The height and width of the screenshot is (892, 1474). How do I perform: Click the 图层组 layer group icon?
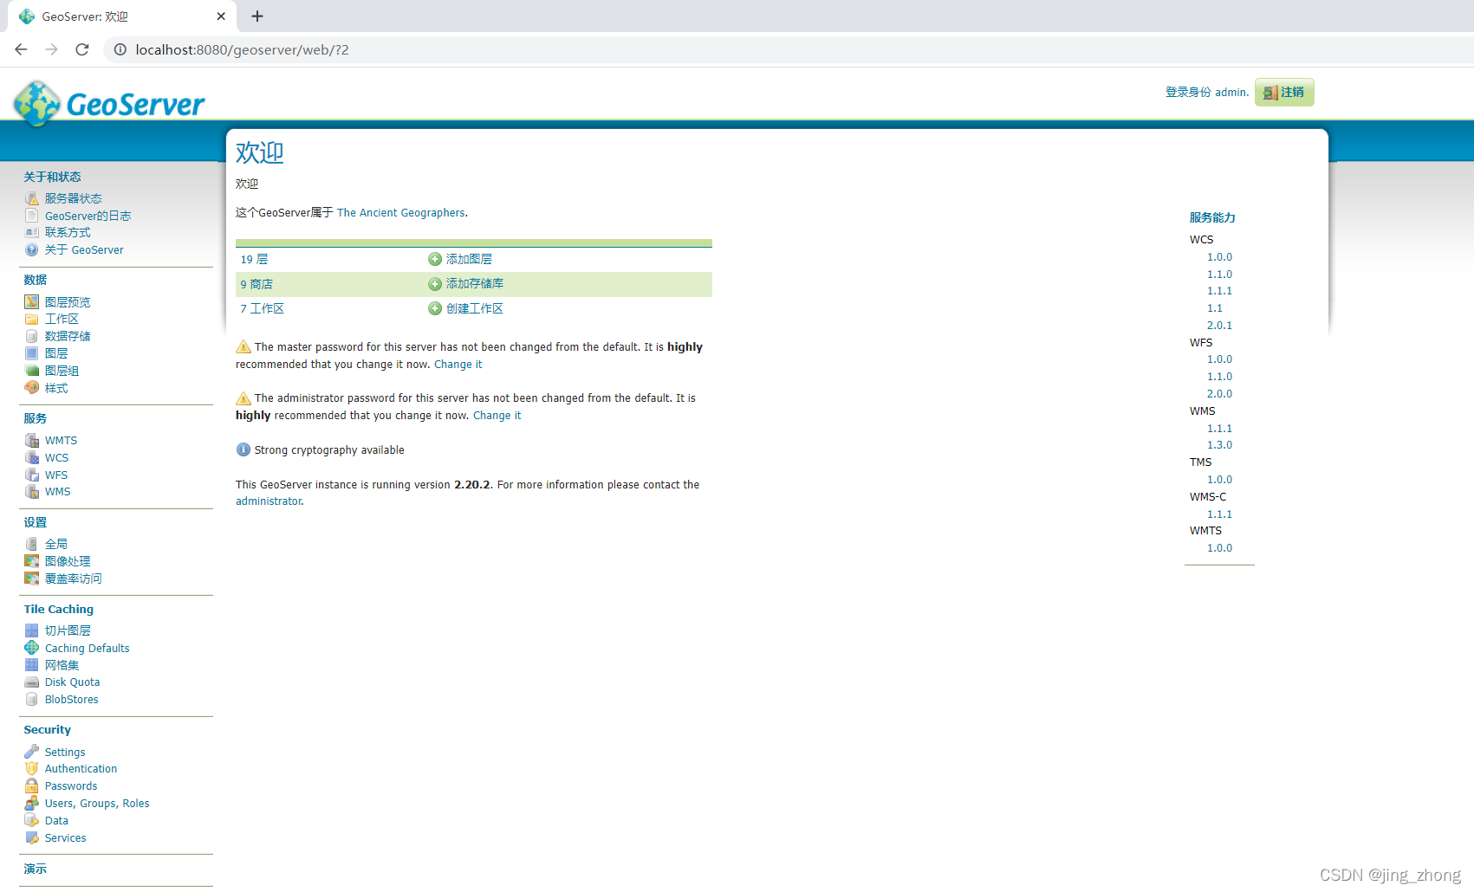tap(32, 371)
